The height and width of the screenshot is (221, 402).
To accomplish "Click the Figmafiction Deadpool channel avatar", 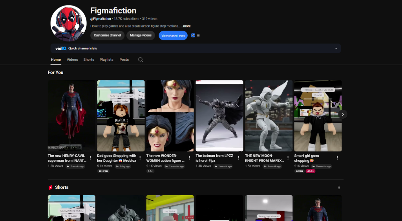I will point(68,23).
